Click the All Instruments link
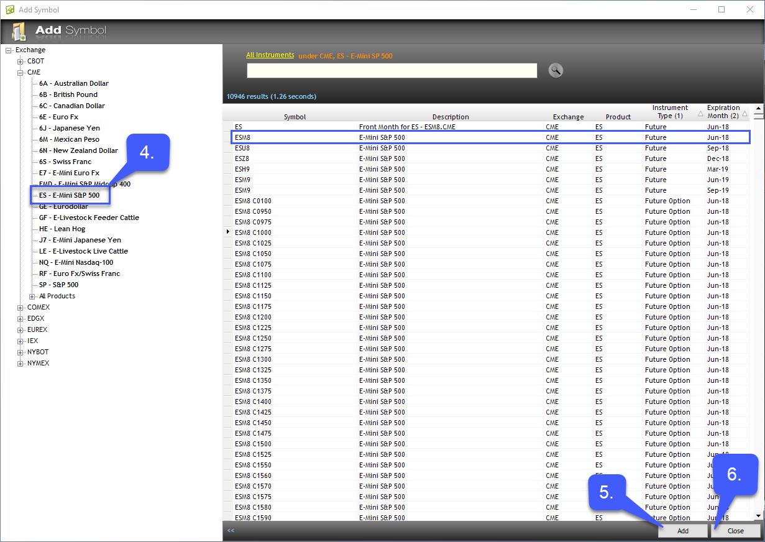Viewport: 765px width, 542px height. pos(270,55)
